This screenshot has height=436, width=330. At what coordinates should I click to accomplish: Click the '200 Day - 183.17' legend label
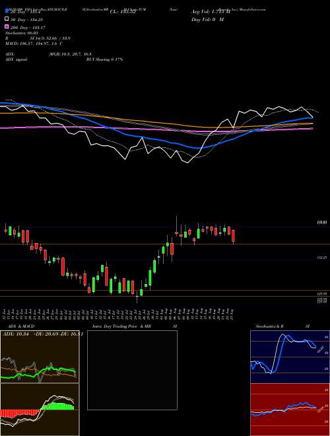pos(28,28)
